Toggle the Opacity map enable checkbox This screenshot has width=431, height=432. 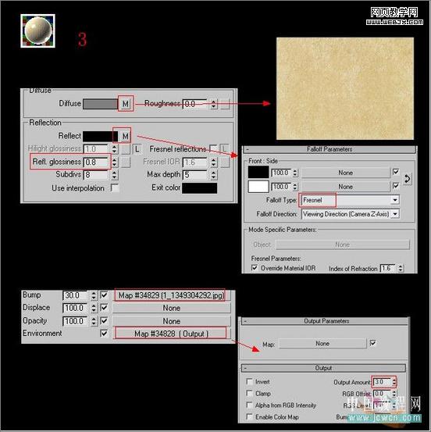[104, 321]
